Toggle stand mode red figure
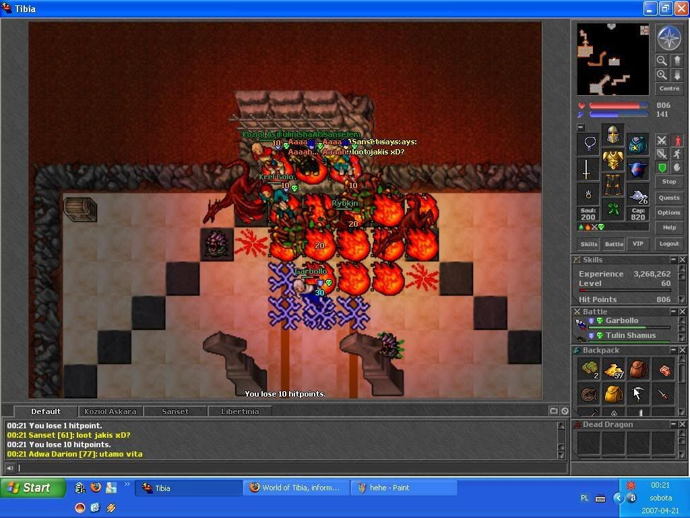 point(677,140)
